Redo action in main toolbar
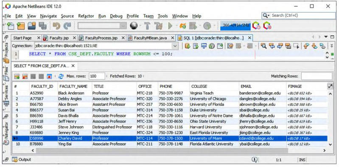This screenshot has height=167, width=339. tap(67, 26)
